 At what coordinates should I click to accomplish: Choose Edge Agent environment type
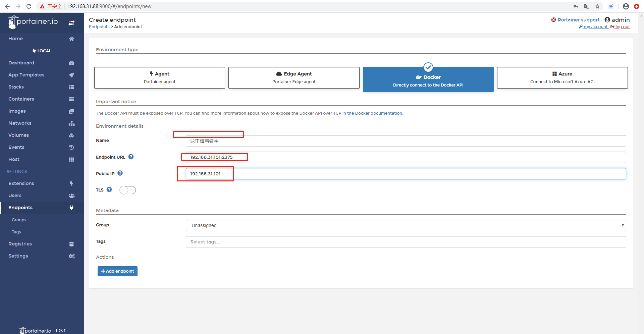[294, 78]
